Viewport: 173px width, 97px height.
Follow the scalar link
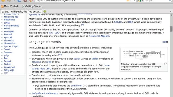pos(77,59)
